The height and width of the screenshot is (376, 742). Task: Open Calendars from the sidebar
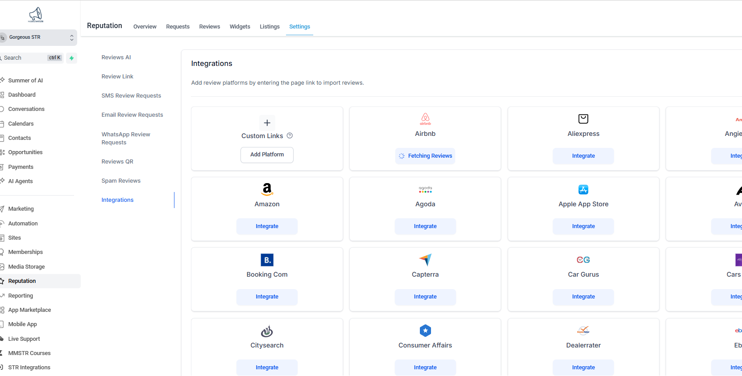pos(21,124)
